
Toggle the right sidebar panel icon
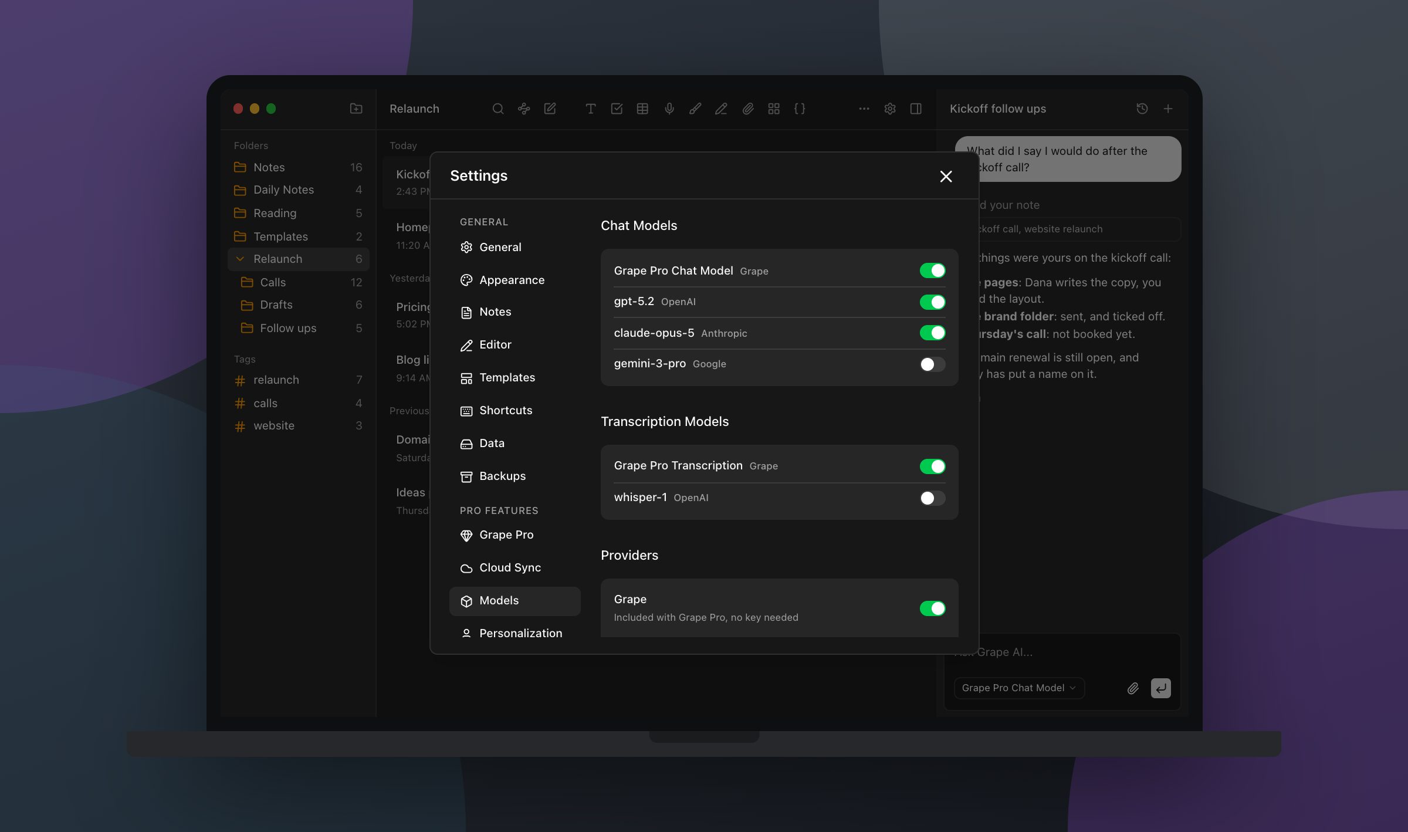[x=916, y=109]
